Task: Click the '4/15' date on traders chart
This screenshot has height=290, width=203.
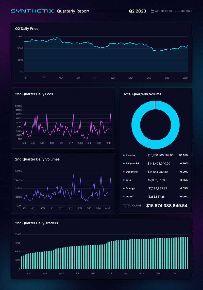Action: tap(45, 273)
